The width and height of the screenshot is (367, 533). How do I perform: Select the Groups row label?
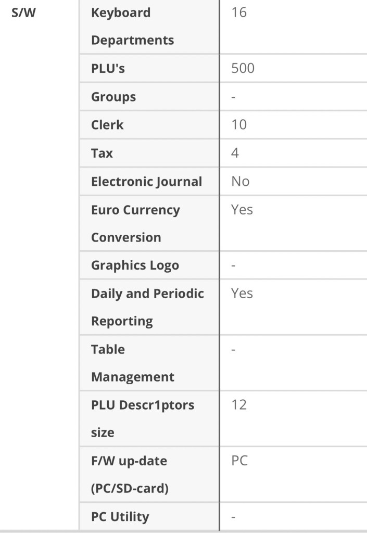point(113,97)
